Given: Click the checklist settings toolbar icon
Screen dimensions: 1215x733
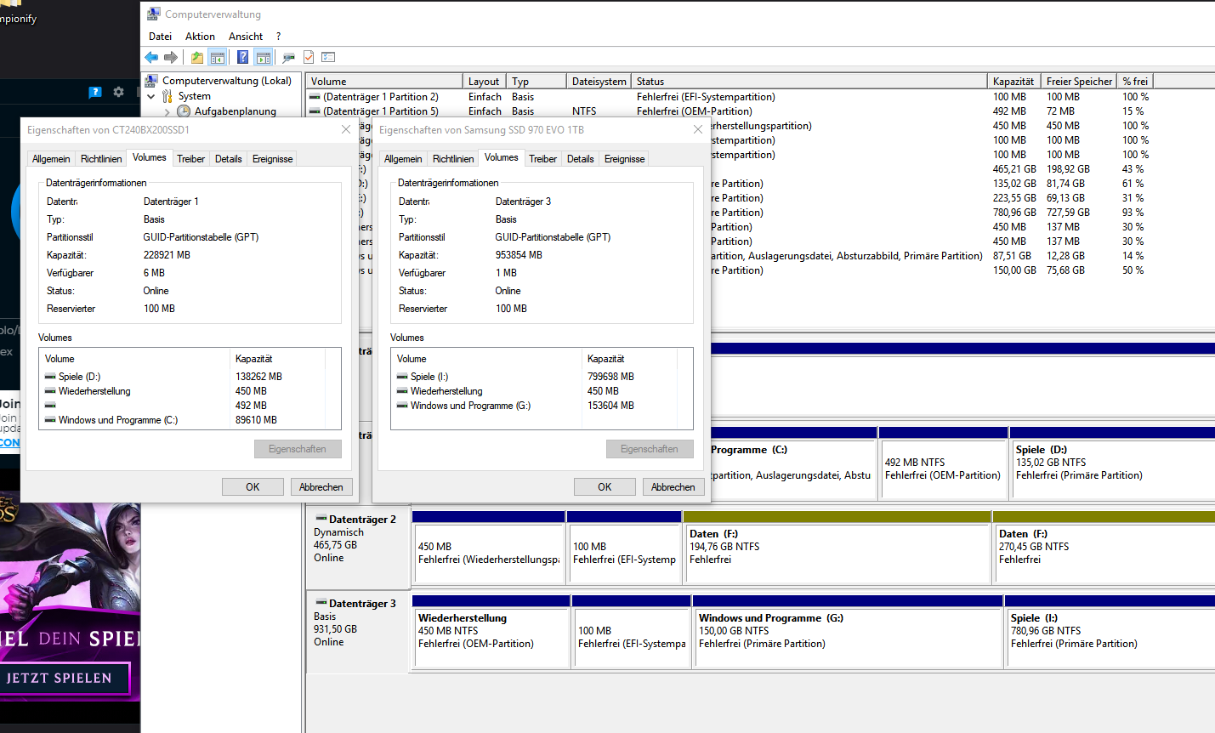Looking at the screenshot, I should 329,57.
